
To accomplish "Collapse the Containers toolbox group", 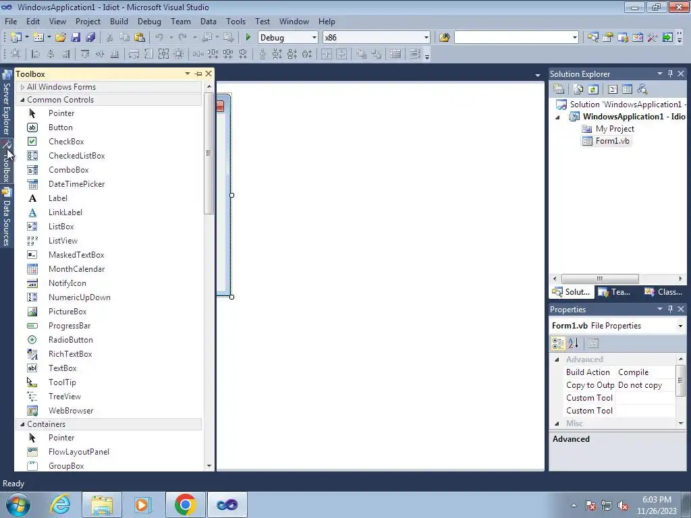I will point(22,424).
